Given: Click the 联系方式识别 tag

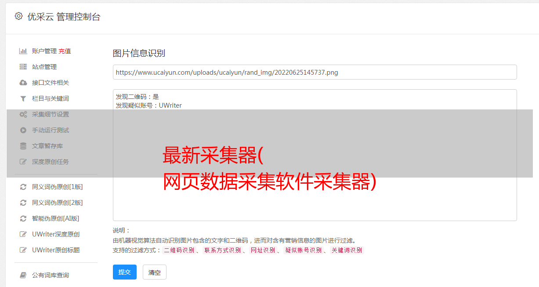Looking at the screenshot, I should coord(222,250).
